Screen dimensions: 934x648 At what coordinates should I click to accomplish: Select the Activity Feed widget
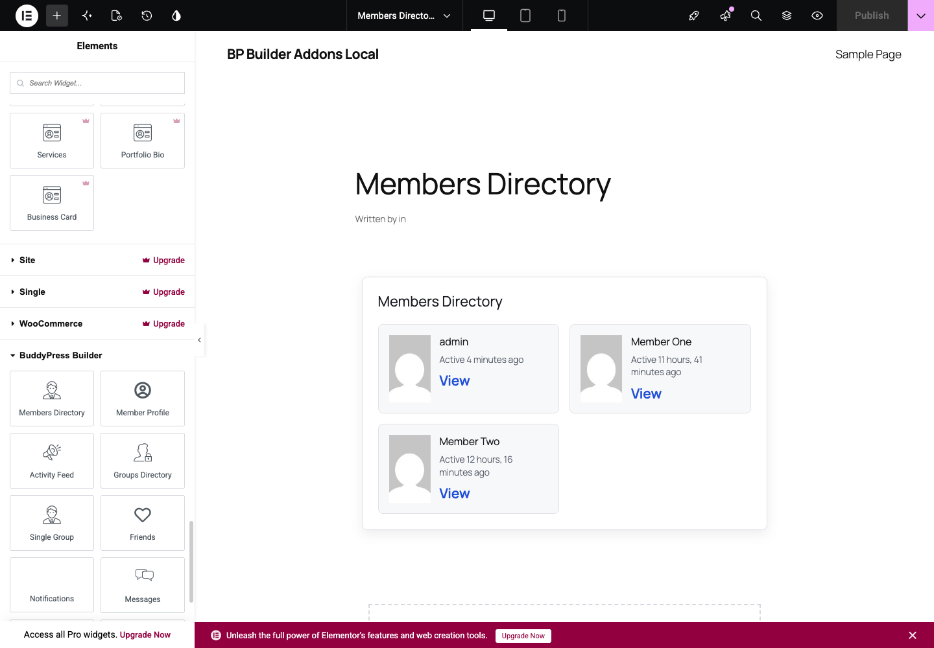pyautogui.click(x=52, y=461)
